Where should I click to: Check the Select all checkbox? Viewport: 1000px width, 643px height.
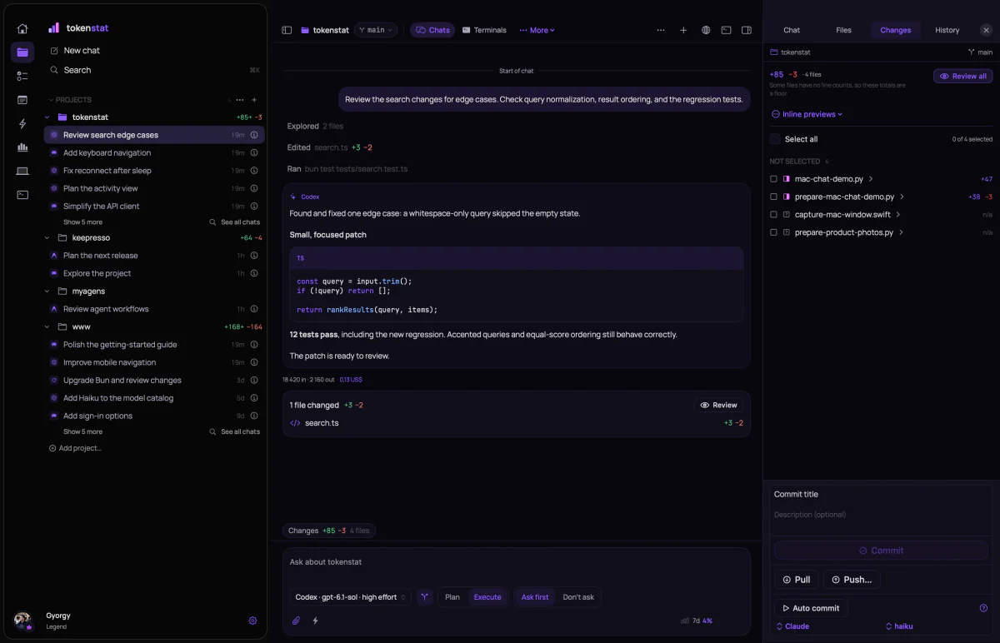tap(775, 139)
